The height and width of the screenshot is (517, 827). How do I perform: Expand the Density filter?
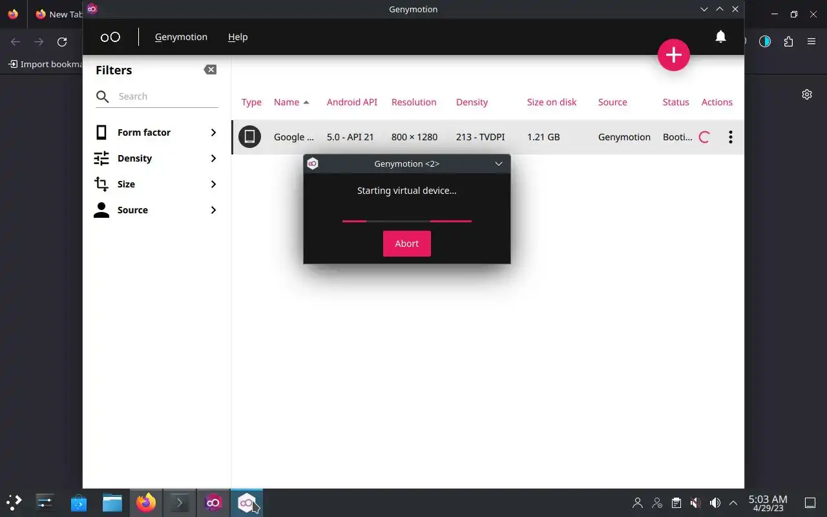pyautogui.click(x=157, y=158)
